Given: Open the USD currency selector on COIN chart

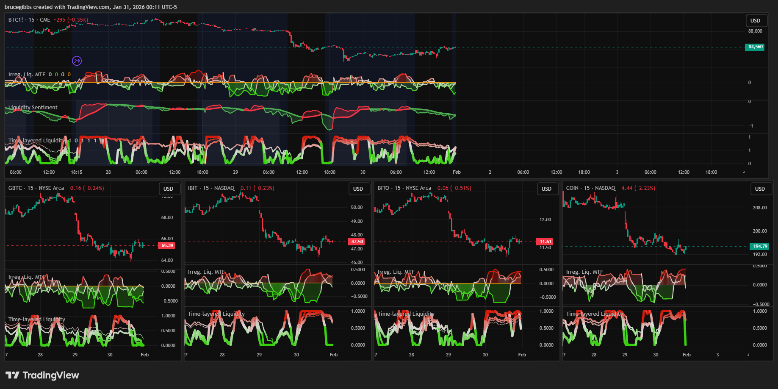Looking at the screenshot, I should click(760, 189).
